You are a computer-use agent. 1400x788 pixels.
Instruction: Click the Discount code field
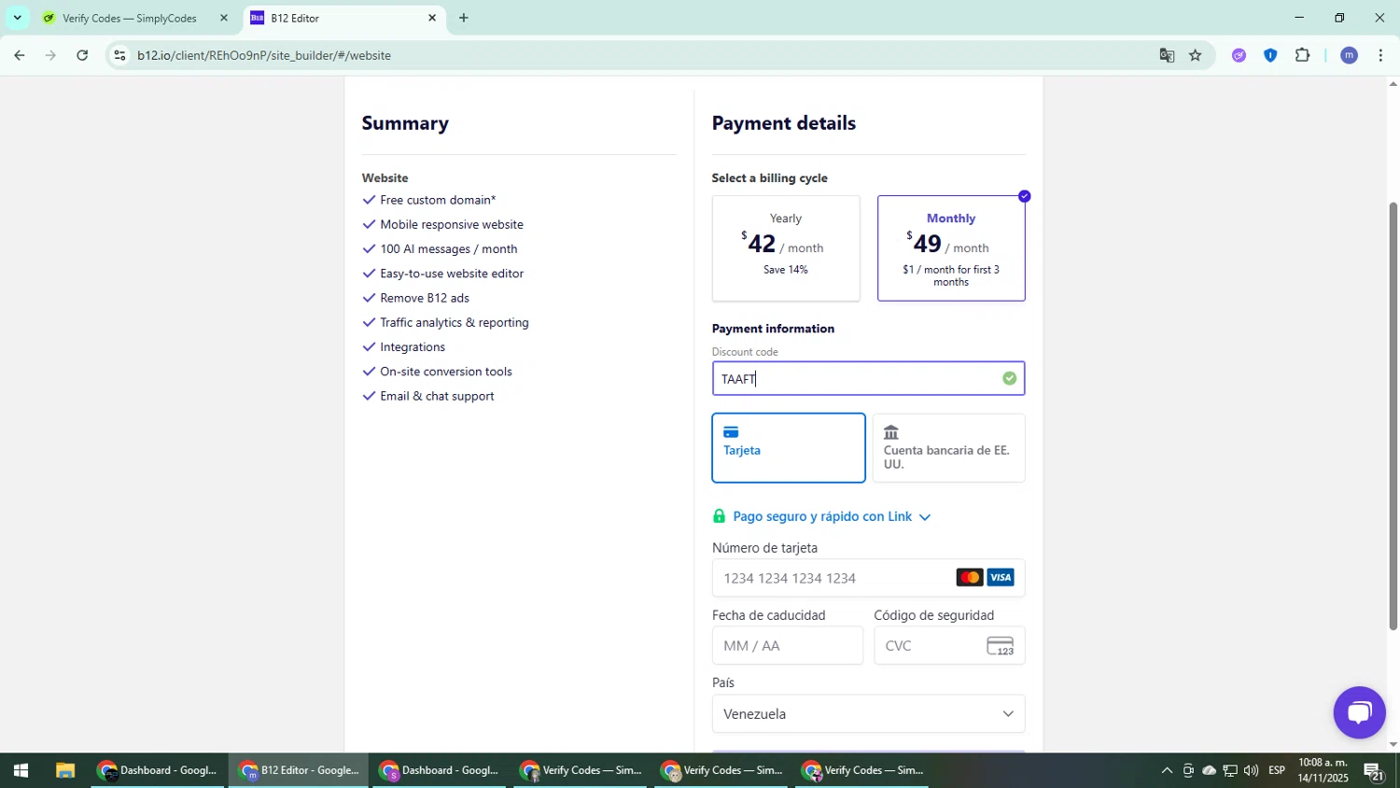coord(868,379)
